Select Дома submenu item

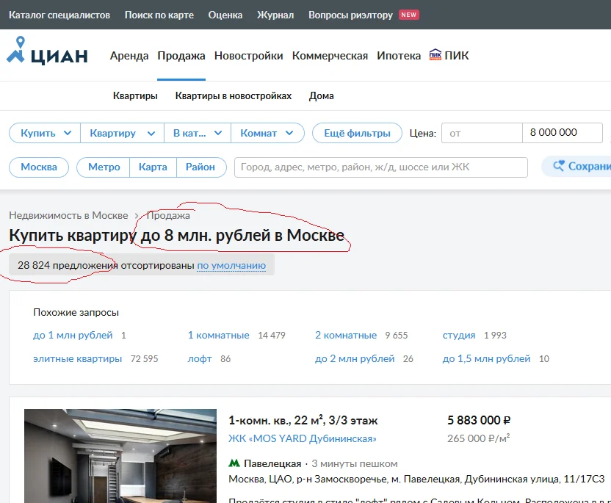click(322, 96)
